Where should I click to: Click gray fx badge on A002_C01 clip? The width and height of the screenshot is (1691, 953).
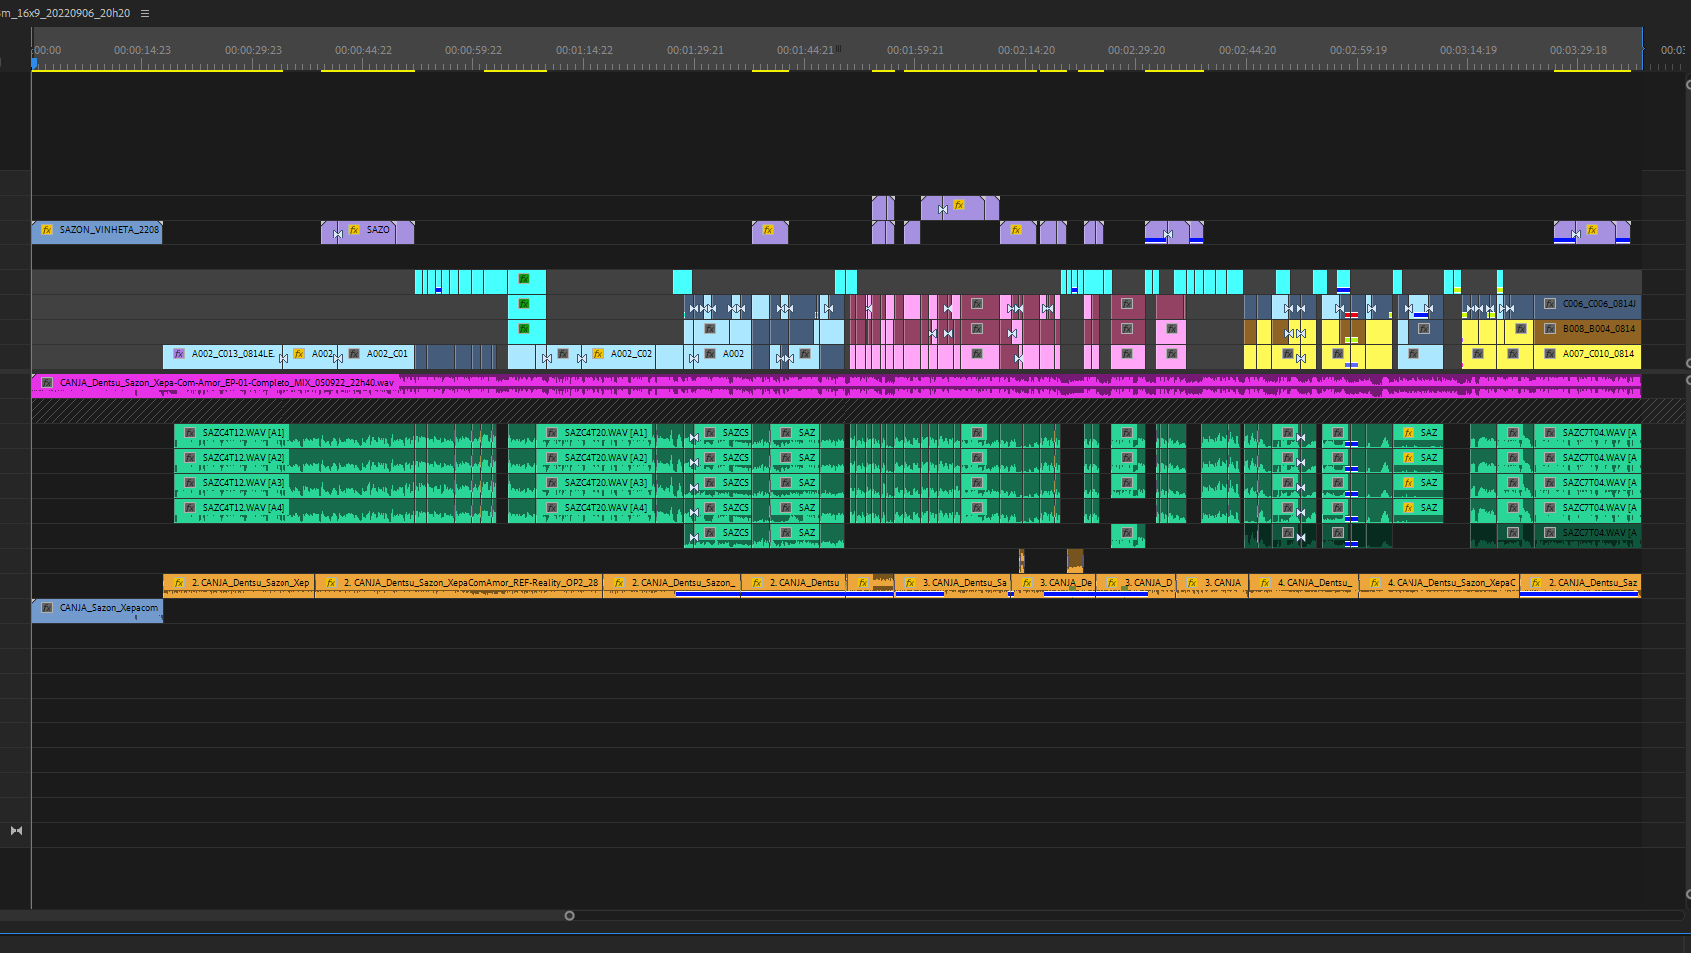coord(354,354)
